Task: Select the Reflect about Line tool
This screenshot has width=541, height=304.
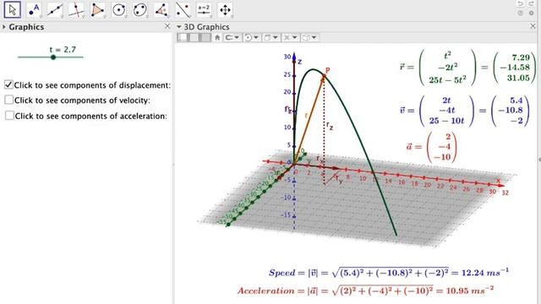Action: pos(183,9)
